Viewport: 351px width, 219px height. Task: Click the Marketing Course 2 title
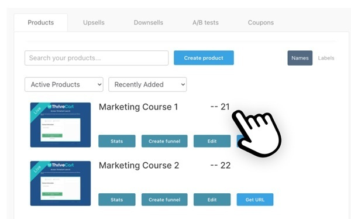tap(139, 166)
